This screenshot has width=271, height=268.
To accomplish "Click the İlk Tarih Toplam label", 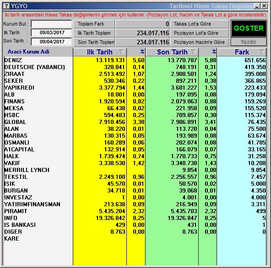I will pyautogui.click(x=94, y=33).
